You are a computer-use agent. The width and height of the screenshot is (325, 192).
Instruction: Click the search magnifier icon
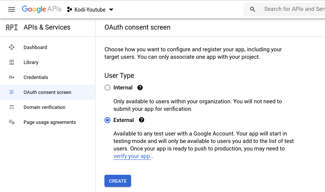pyautogui.click(x=253, y=9)
